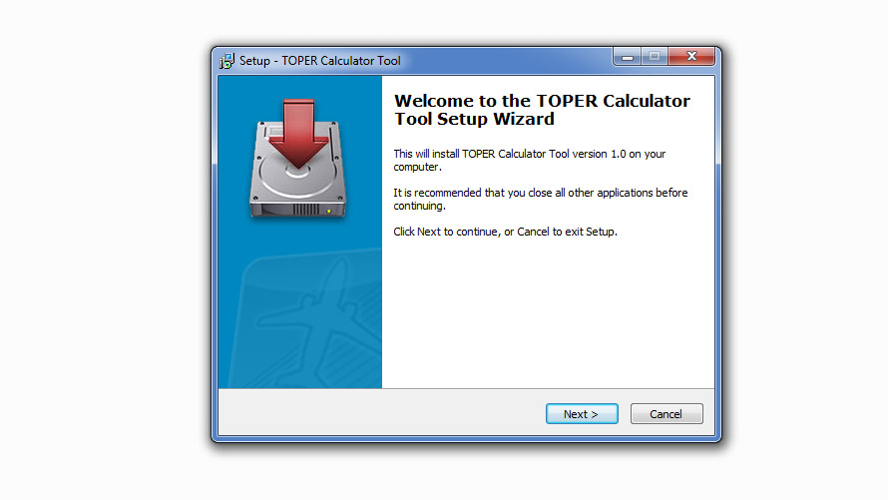888x500 pixels.
Task: Click the vent grille on the hard drive front
Action: pyautogui.click(x=306, y=210)
